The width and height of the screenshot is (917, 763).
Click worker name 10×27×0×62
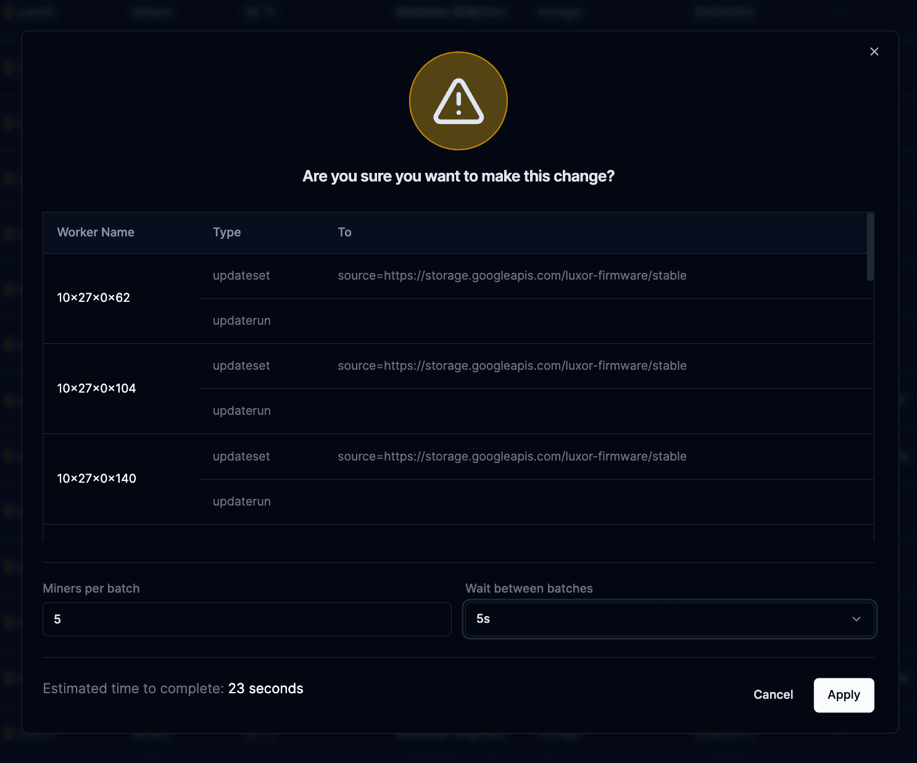(x=93, y=298)
